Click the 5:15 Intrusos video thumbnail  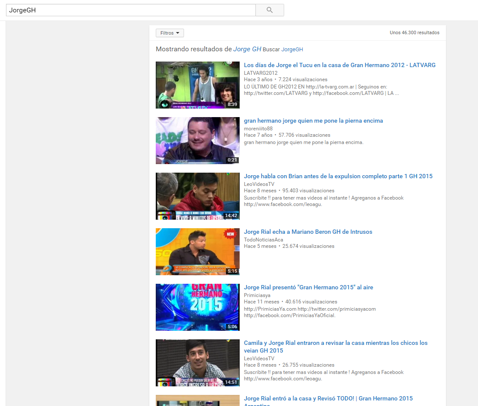point(197,252)
